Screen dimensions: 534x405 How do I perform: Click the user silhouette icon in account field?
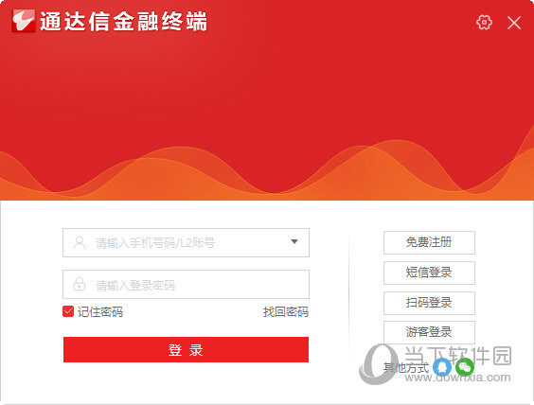point(80,242)
